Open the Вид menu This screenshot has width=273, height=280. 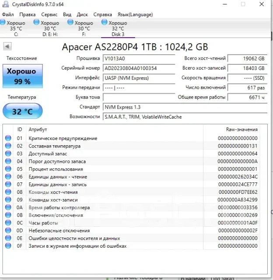pos(67,14)
